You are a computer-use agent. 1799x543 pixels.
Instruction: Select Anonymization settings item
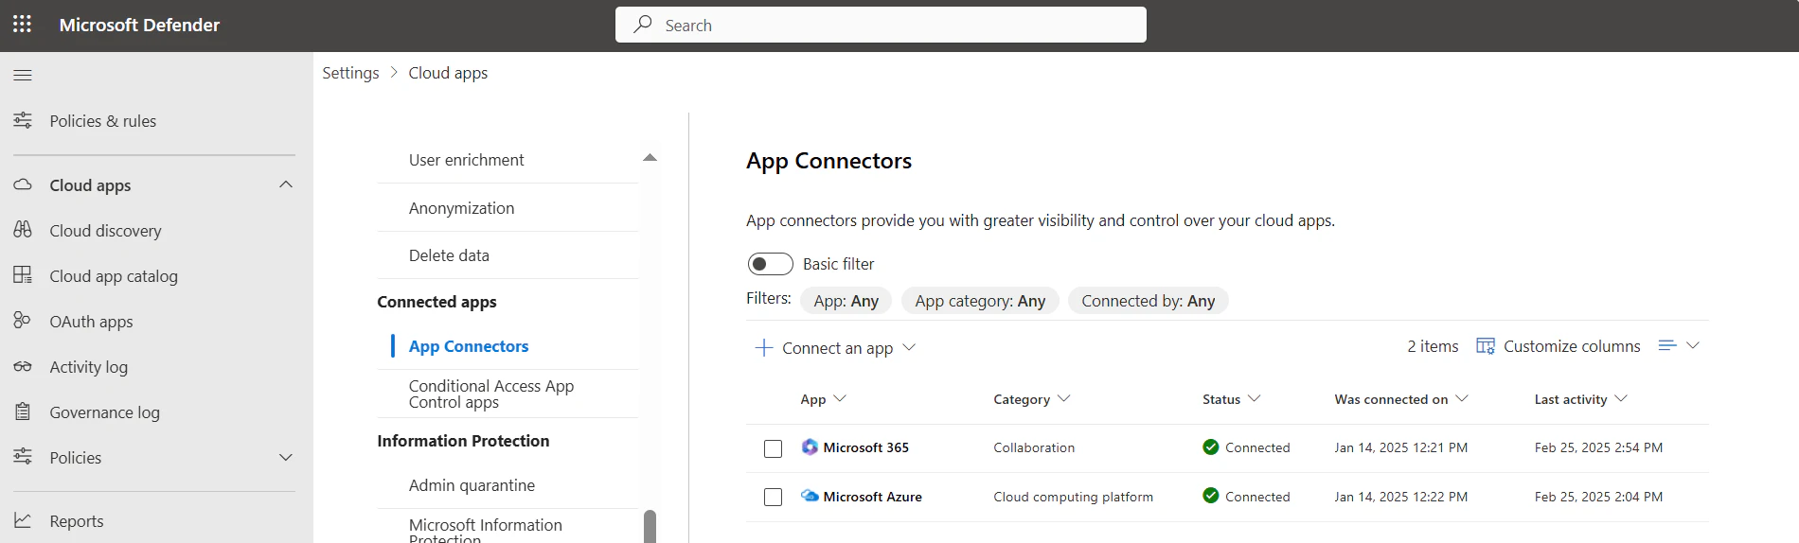(x=461, y=208)
